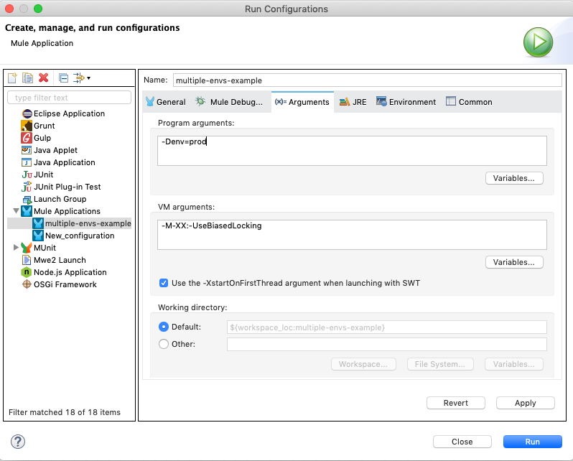Toggle the -XstartOnFirstThread checkbox

pyautogui.click(x=164, y=283)
